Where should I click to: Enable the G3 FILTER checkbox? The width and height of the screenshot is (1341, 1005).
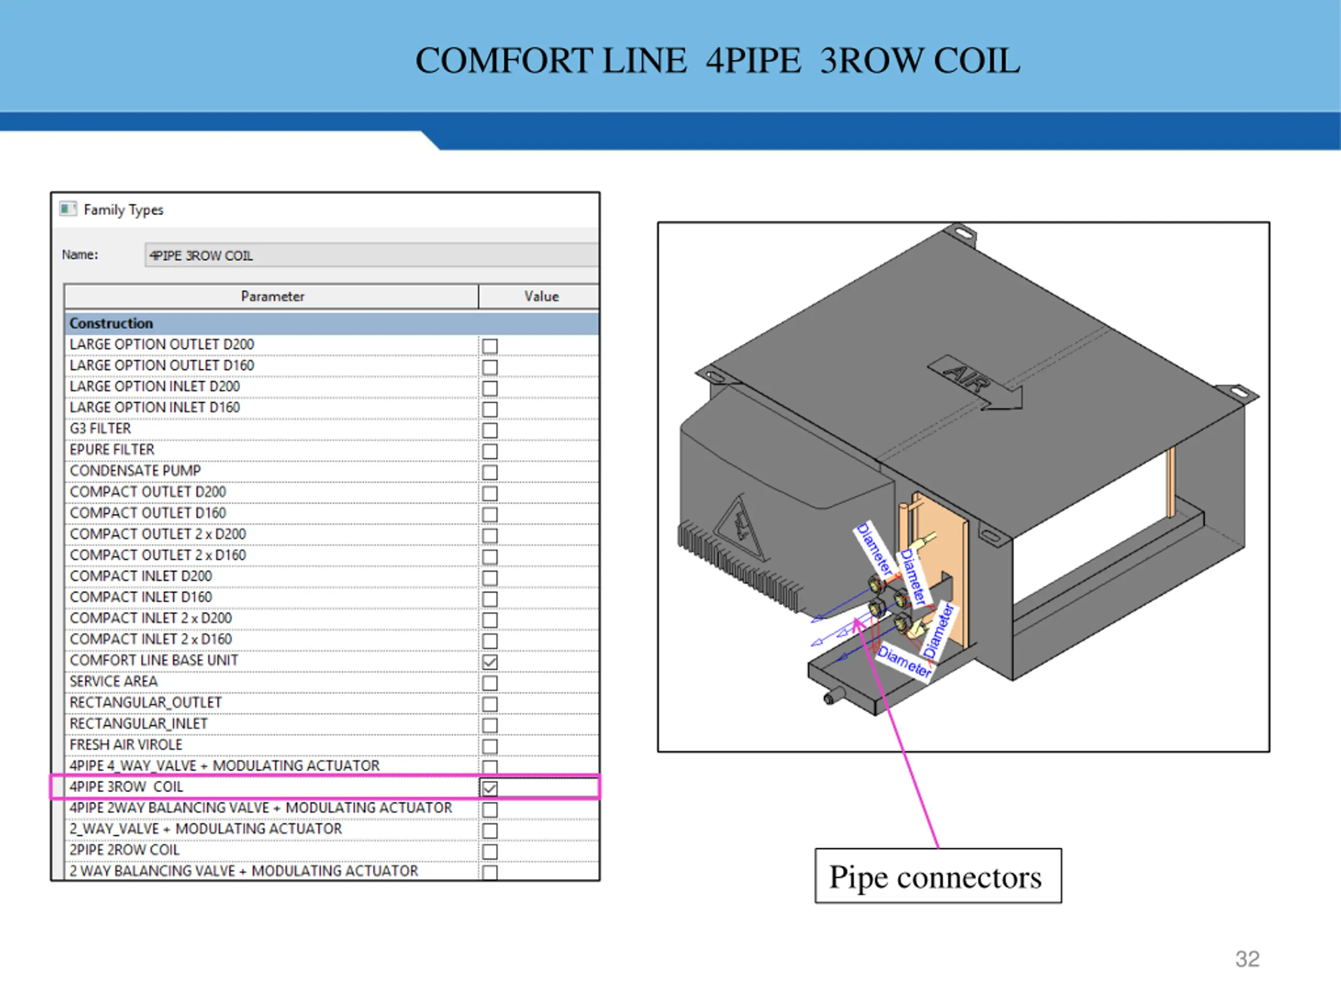click(x=489, y=431)
